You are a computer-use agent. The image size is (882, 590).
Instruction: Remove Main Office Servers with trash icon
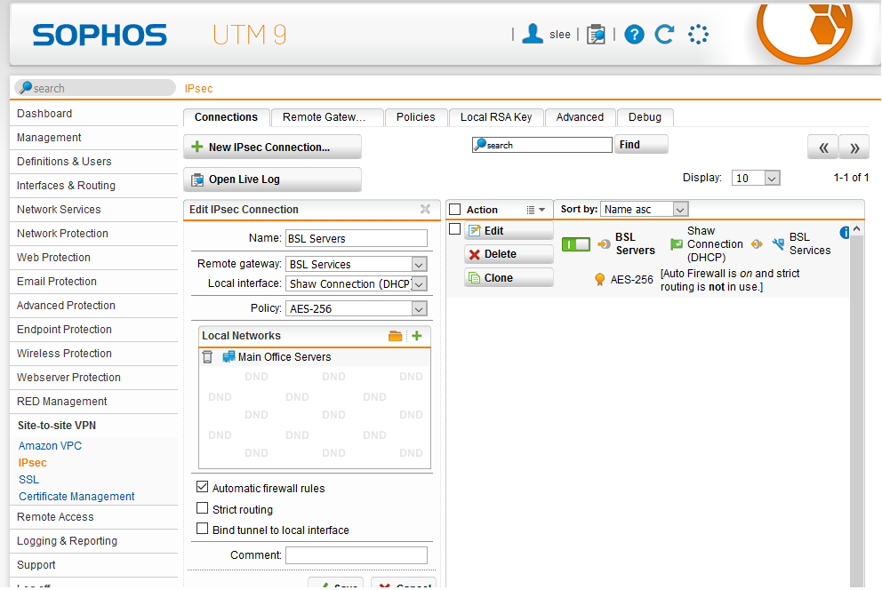pos(207,357)
